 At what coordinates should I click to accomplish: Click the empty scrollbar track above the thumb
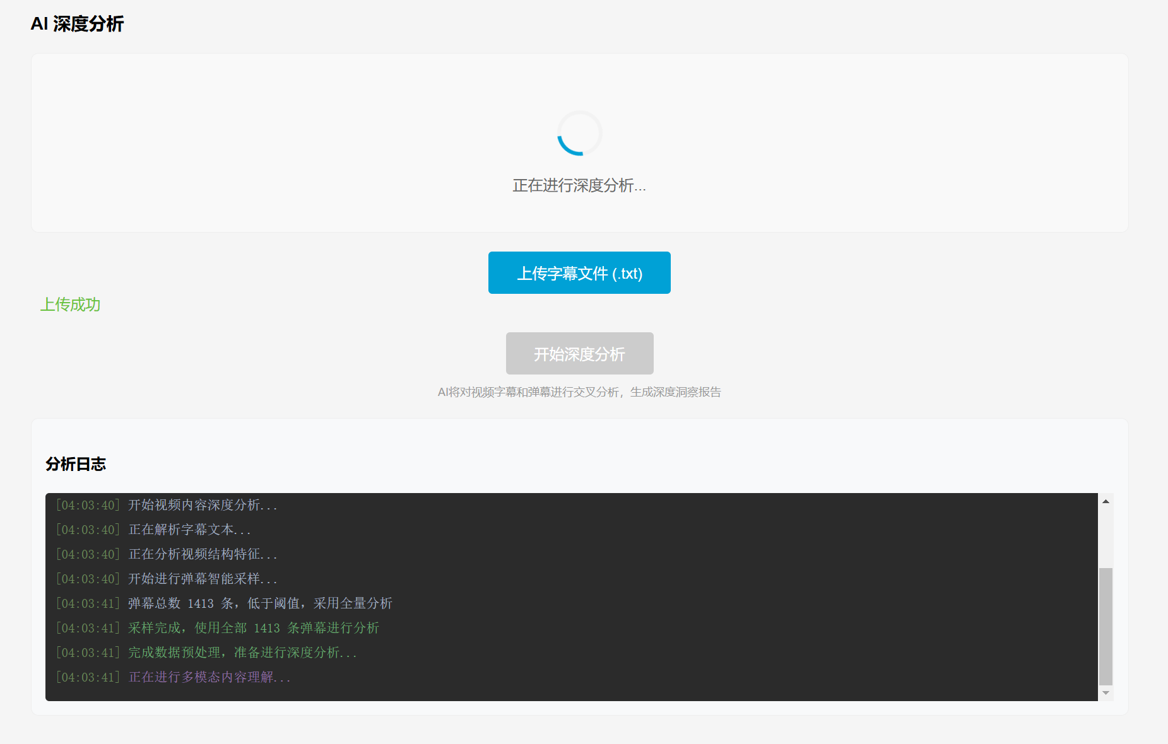click(1106, 536)
